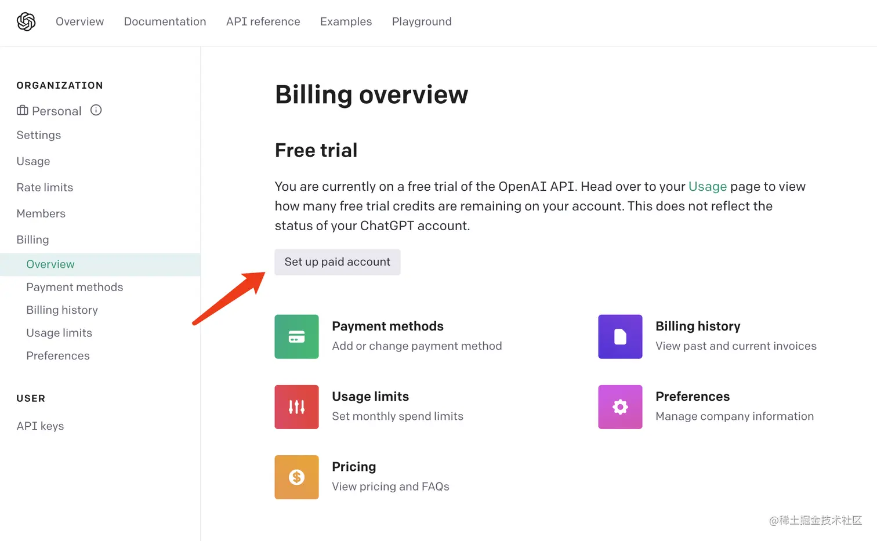This screenshot has width=877, height=541.
Task: Select Overview under Billing in sidebar
Action: click(x=100, y=264)
